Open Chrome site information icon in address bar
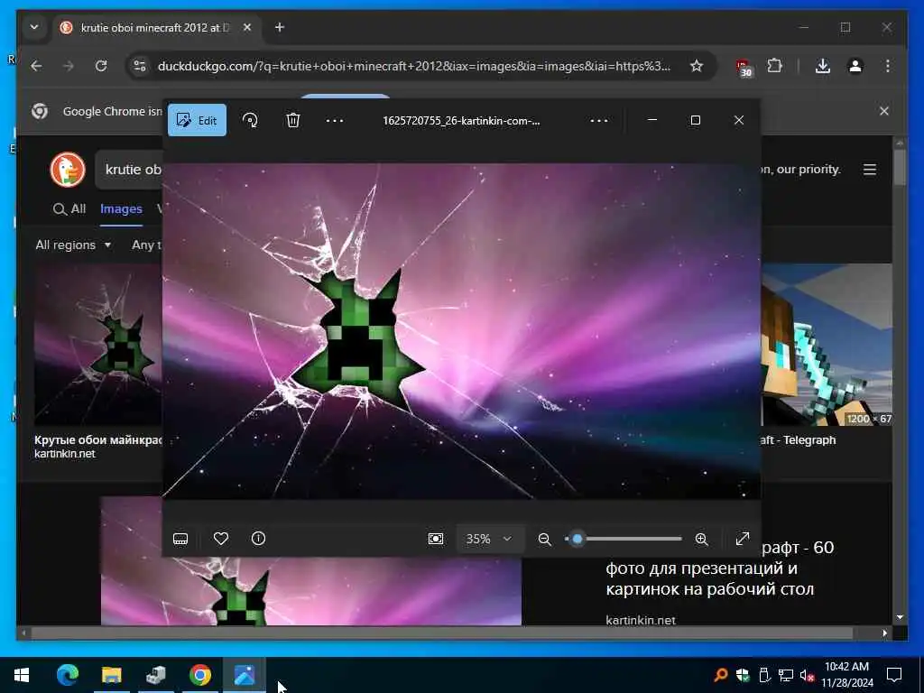 (x=140, y=66)
